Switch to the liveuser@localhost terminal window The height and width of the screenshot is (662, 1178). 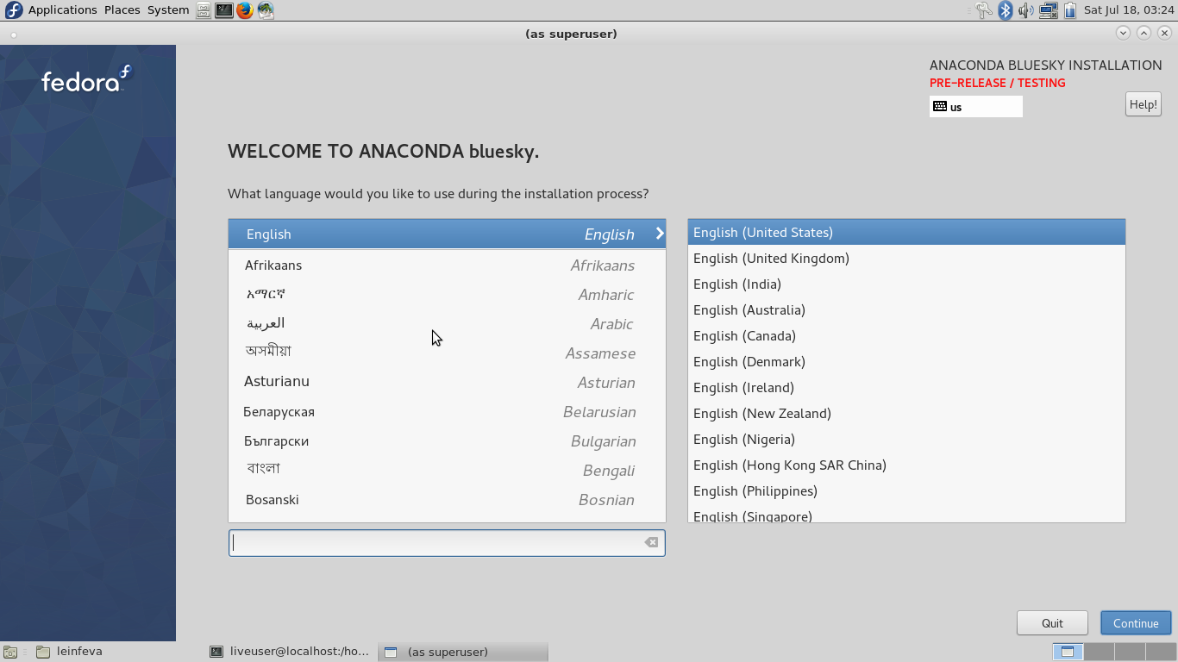[291, 652]
